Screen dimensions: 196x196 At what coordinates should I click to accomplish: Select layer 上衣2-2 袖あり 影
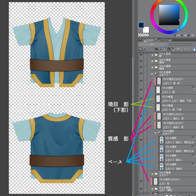(175, 125)
